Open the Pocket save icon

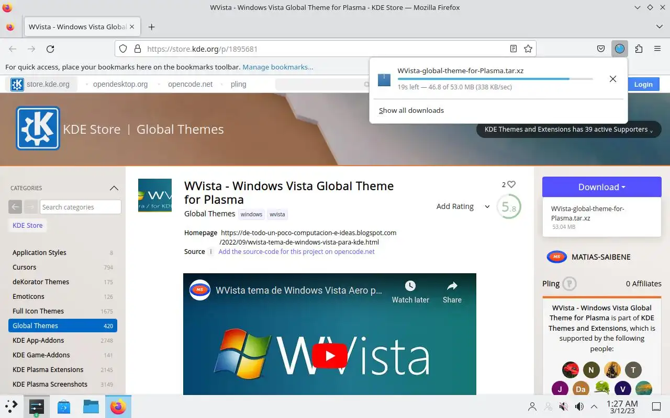[x=601, y=49]
